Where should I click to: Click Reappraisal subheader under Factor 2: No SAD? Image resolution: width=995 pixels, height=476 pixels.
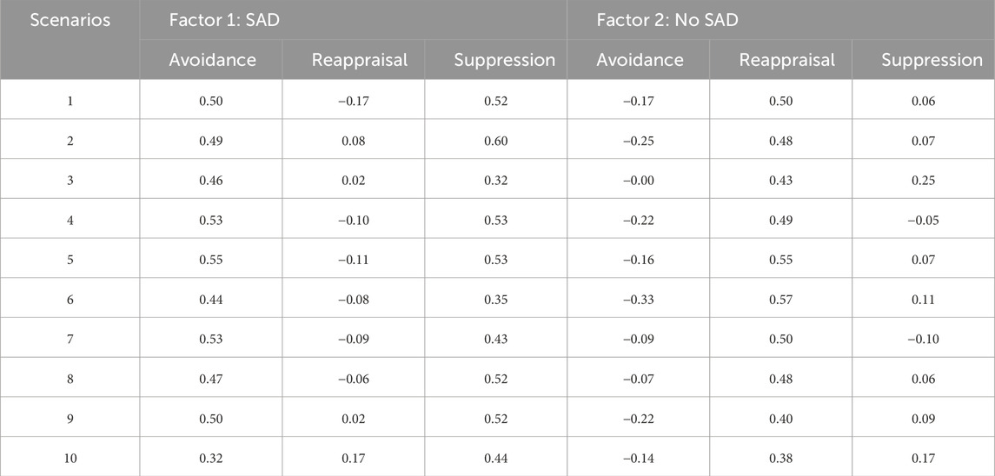tap(786, 60)
